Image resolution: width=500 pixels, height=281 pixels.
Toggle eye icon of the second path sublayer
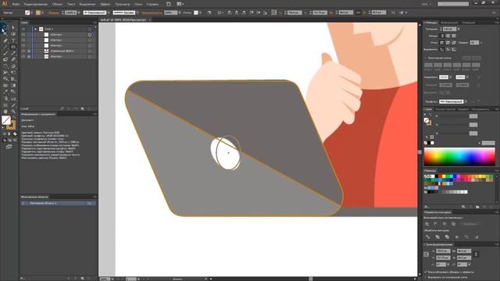(23, 40)
